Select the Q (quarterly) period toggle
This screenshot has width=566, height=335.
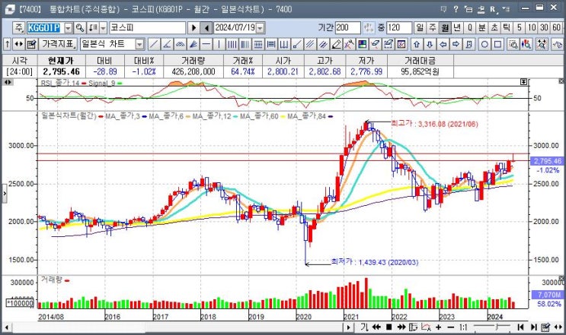pyautogui.click(x=469, y=27)
